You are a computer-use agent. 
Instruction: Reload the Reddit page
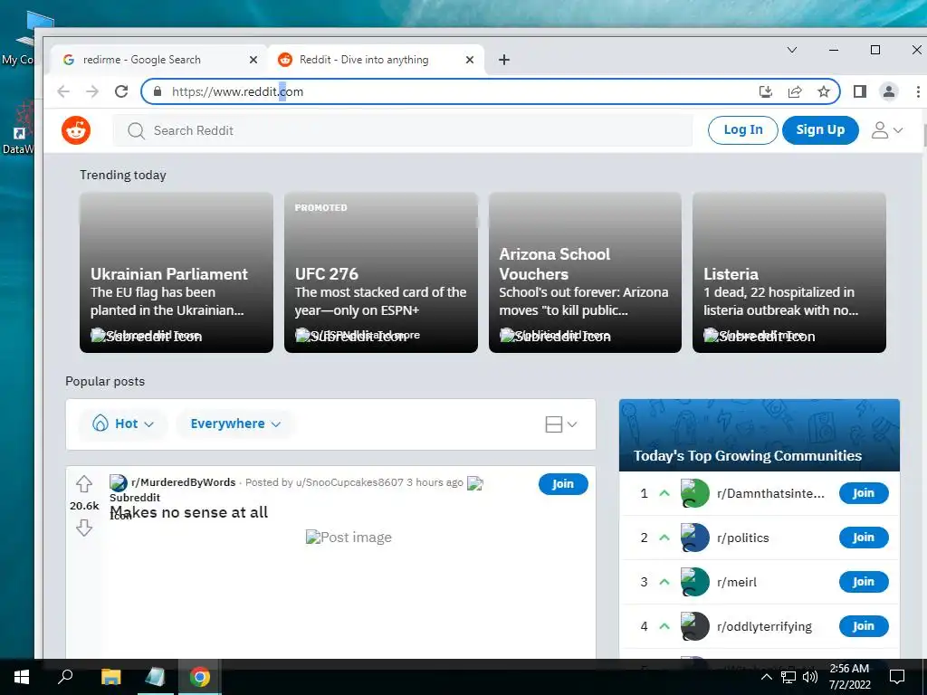[x=121, y=91]
